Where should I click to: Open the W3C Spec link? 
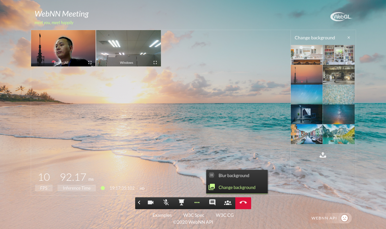coord(194,215)
